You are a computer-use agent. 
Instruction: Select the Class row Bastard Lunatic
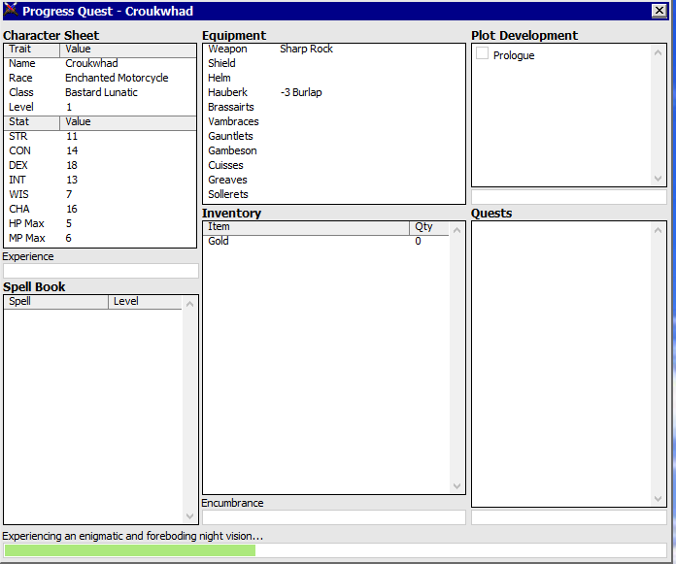coord(100,92)
